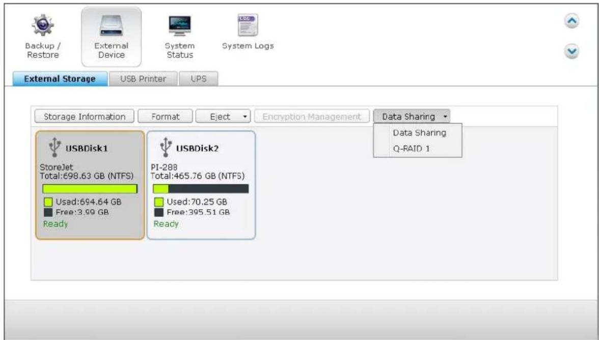599x340 pixels.
Task: Click the USBDisk1 usage bar
Action: click(90, 188)
